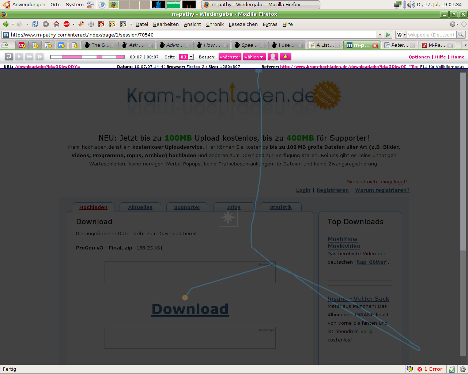Open the Registrieren link

point(333,190)
